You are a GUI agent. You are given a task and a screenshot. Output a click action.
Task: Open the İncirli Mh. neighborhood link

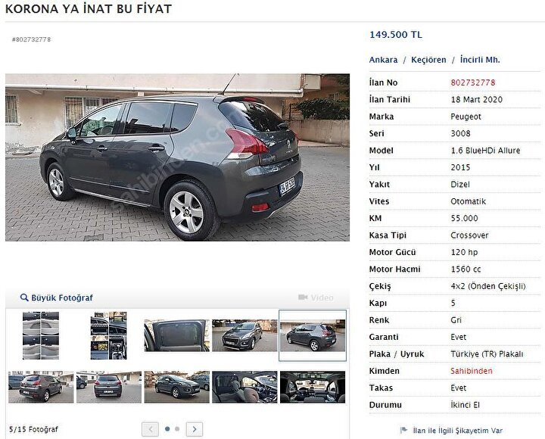point(480,60)
